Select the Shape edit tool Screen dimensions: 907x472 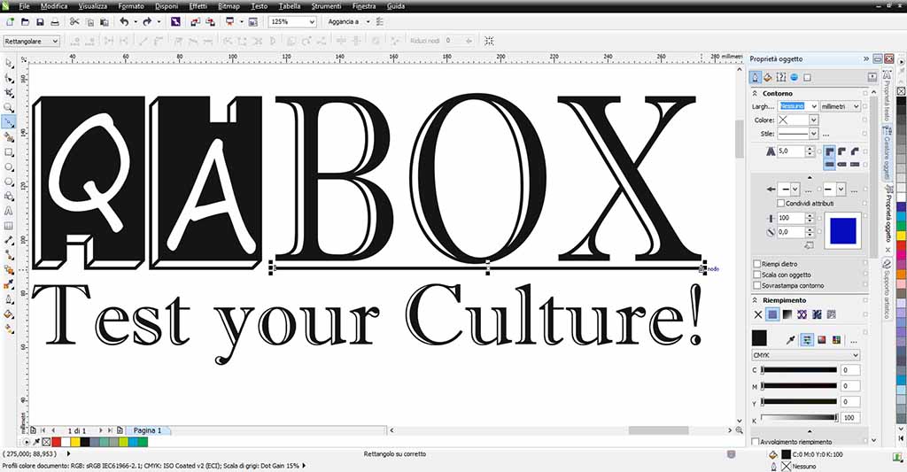[9, 78]
